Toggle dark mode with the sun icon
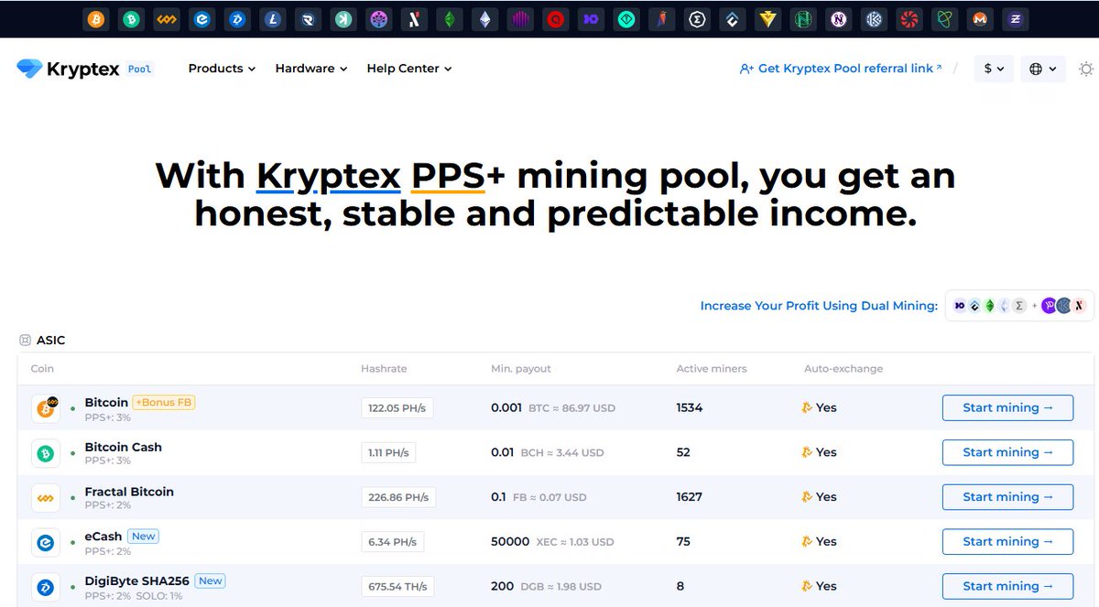 click(1085, 68)
